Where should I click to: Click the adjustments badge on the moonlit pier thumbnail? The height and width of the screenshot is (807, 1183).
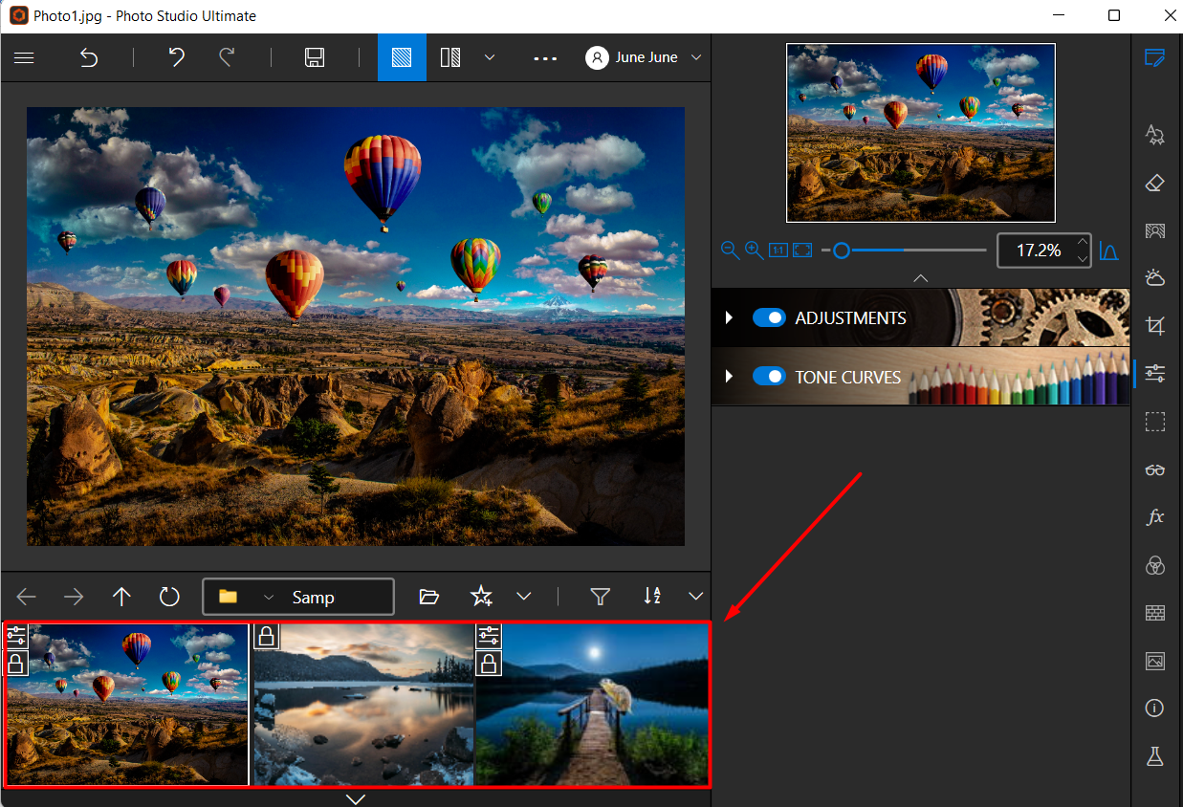click(x=489, y=636)
